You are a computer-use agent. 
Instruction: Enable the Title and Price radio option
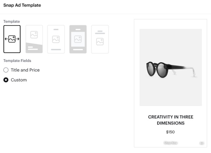click(x=6, y=70)
